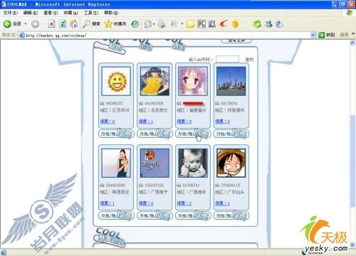Click the QQ number search input box

227,59
